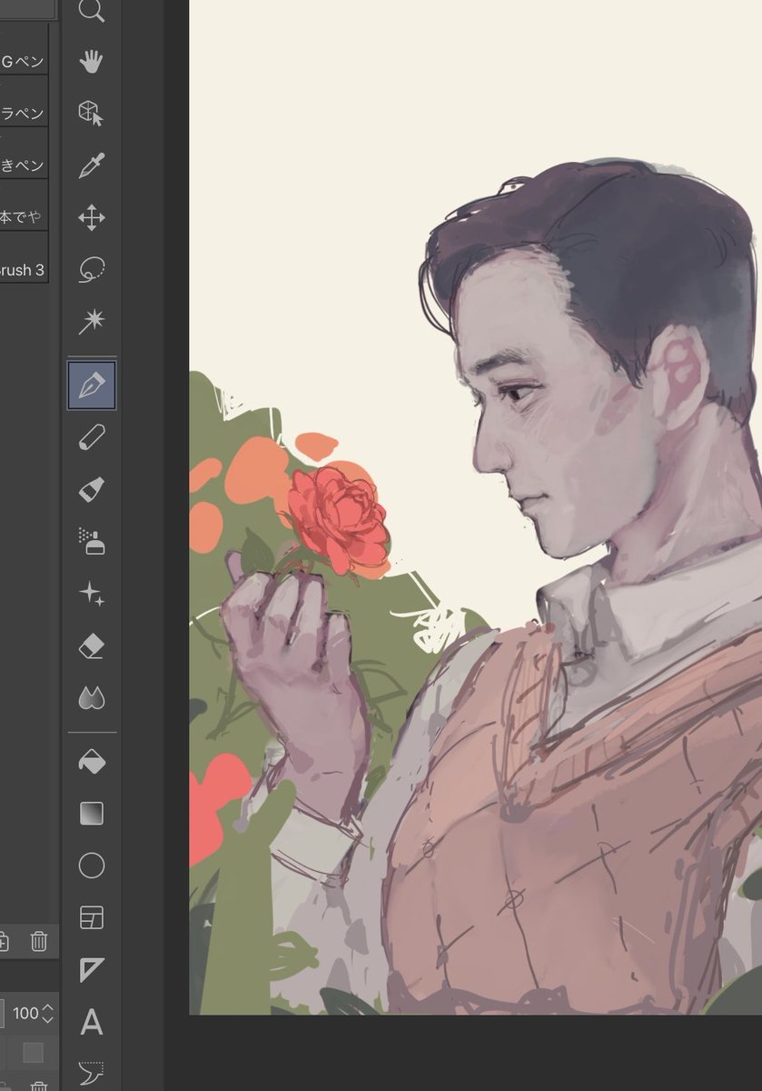762x1091 pixels.
Task: Select the Move Layer arrows tool
Action: coord(92,217)
